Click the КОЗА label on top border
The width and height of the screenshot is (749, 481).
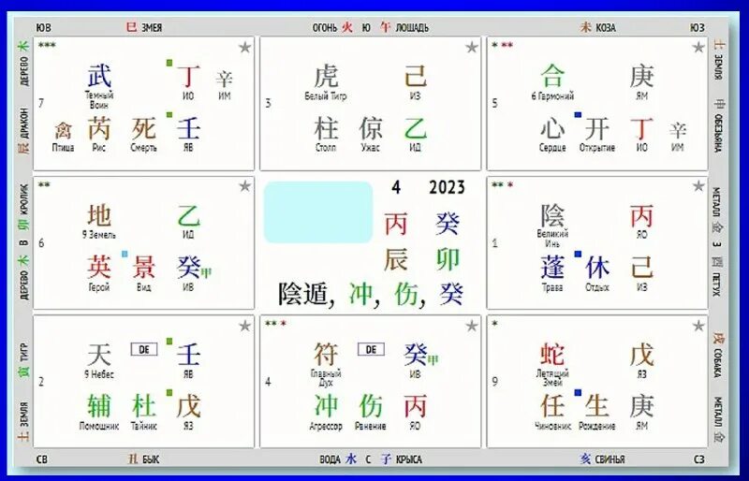point(605,28)
